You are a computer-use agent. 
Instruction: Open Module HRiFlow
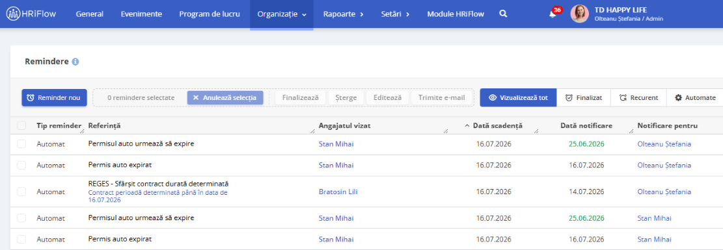point(456,14)
